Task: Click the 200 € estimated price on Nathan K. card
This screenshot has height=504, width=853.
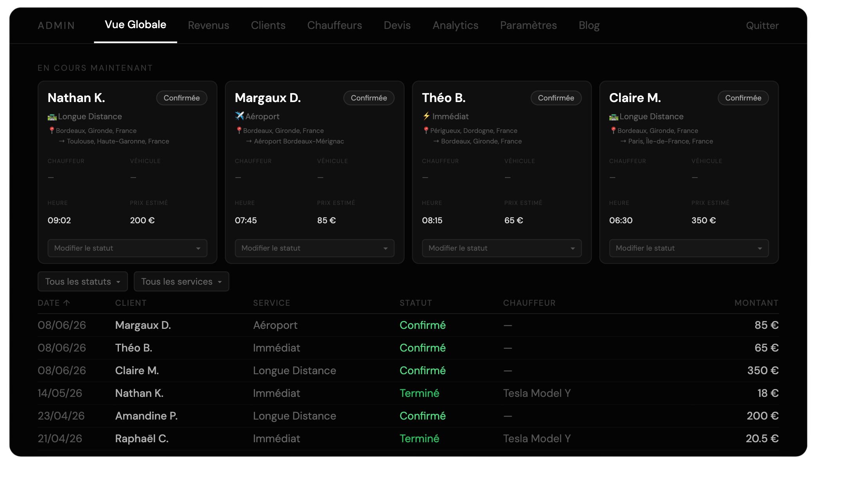Action: 142,221
